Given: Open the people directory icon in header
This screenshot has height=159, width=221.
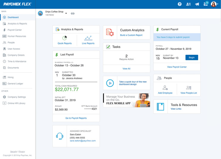Looking at the screenshot, I should click(188, 4).
